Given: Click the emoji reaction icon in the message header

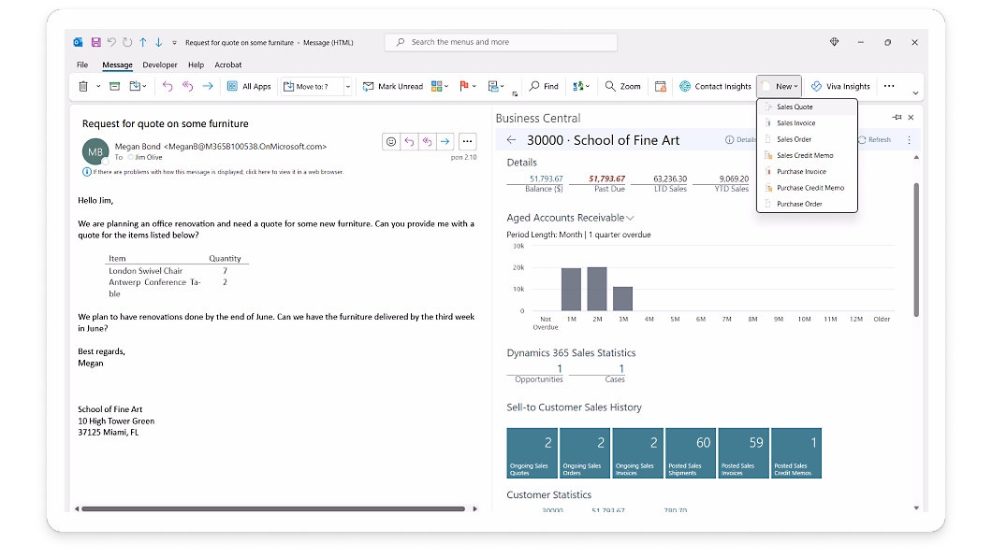Looking at the screenshot, I should [x=391, y=141].
